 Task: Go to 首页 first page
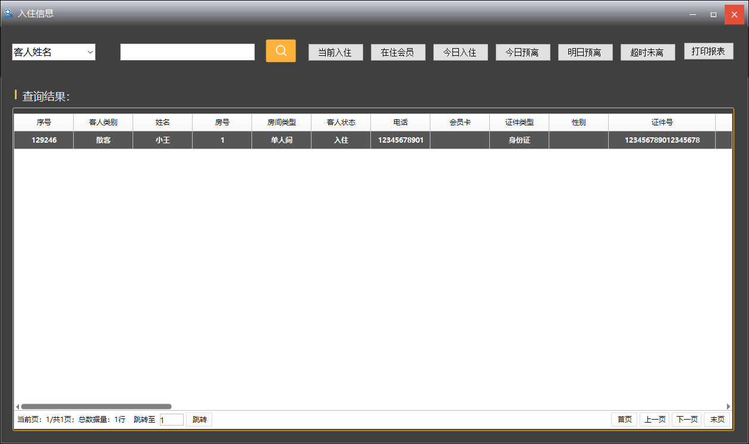(624, 420)
